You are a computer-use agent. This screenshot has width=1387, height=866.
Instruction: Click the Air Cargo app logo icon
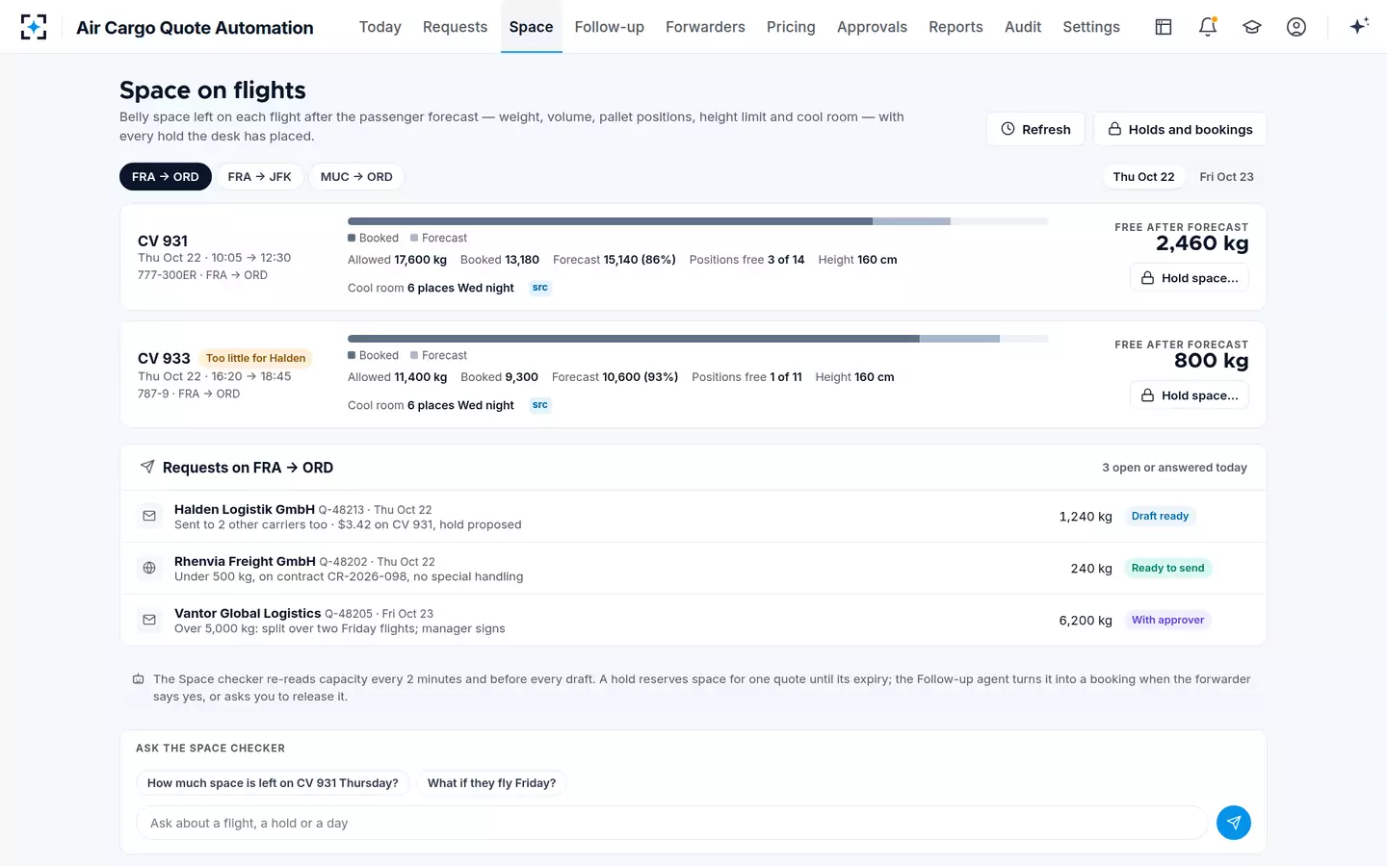34,27
